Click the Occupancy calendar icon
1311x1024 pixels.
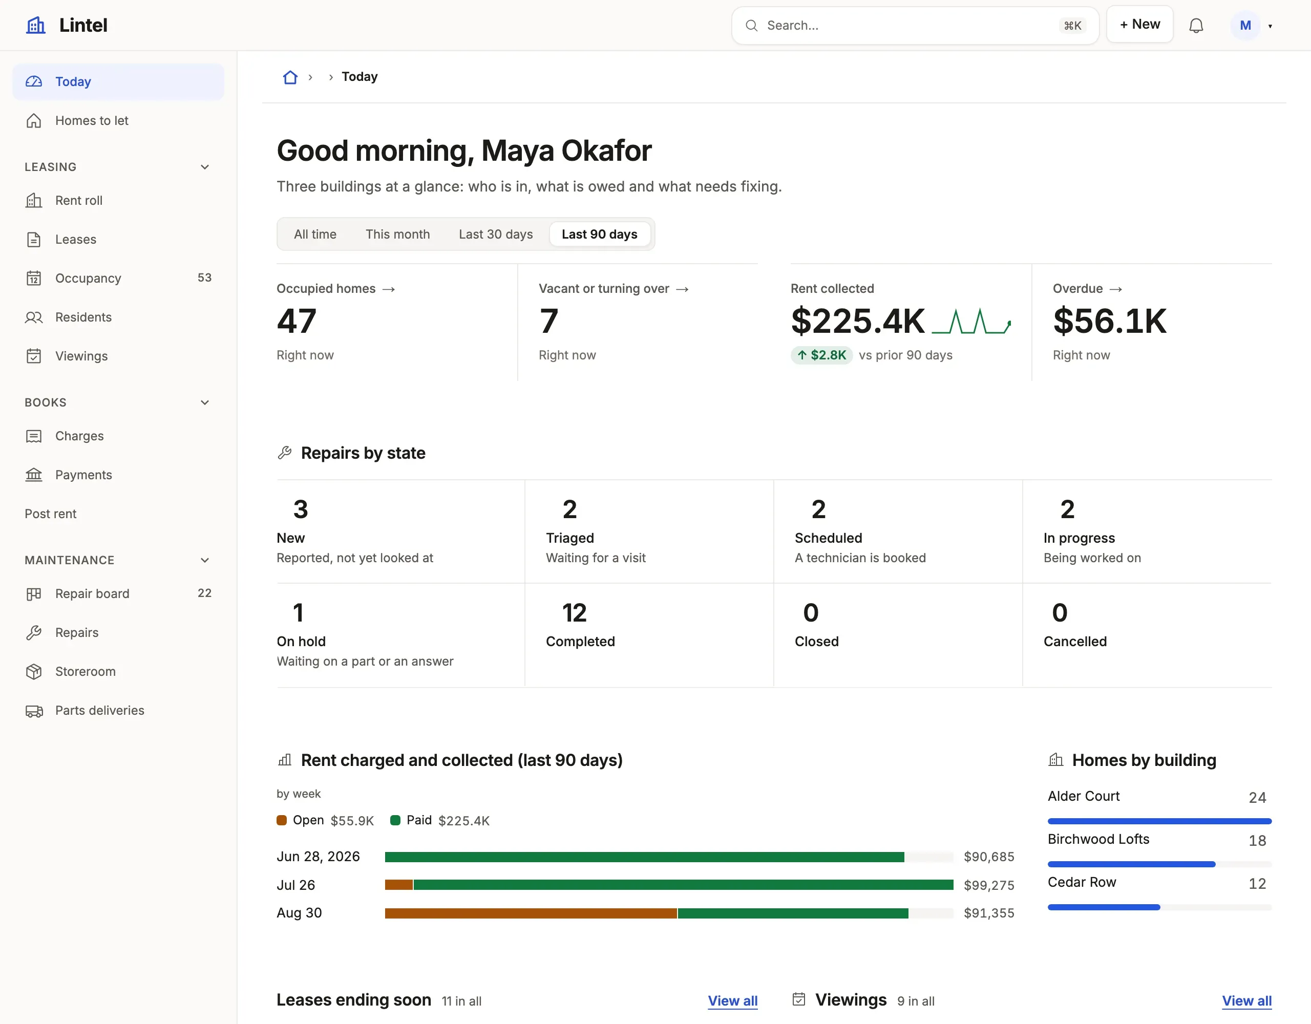pyautogui.click(x=34, y=279)
